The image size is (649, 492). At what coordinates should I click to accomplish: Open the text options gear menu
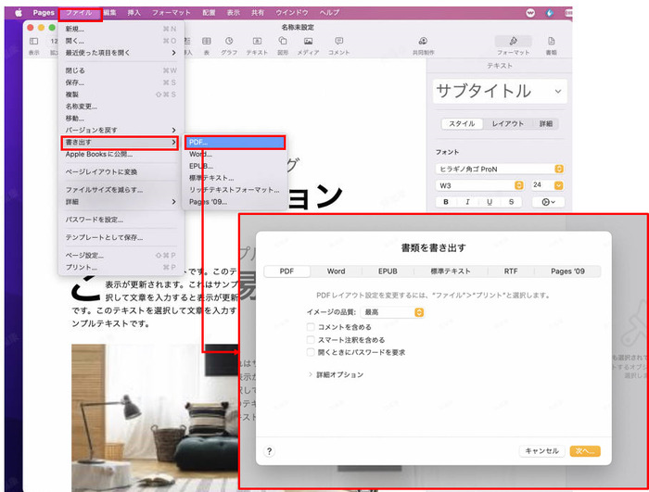point(548,202)
